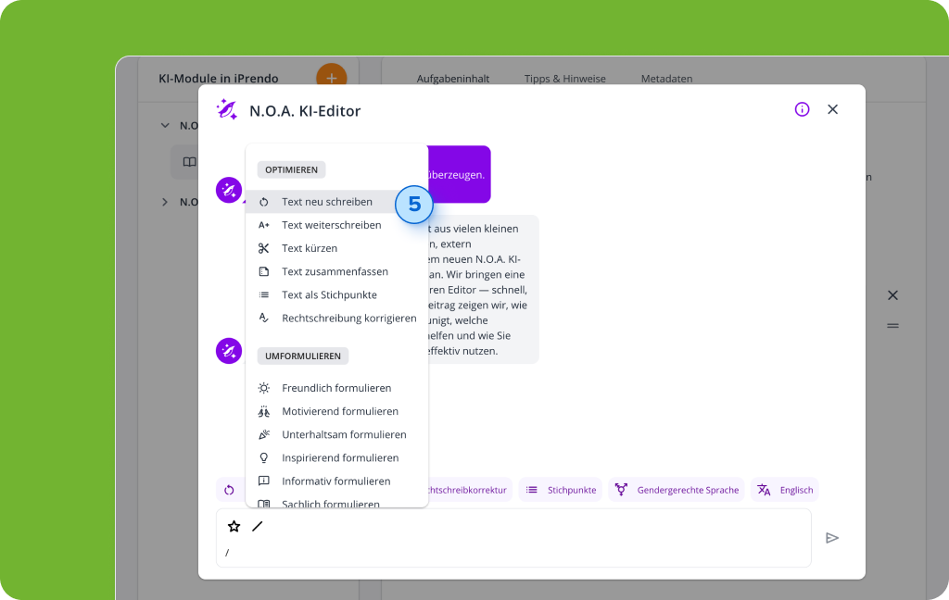The image size is (949, 600).
Task: Click the 'Gendergerechte Sprache' chip
Action: pyautogui.click(x=677, y=490)
